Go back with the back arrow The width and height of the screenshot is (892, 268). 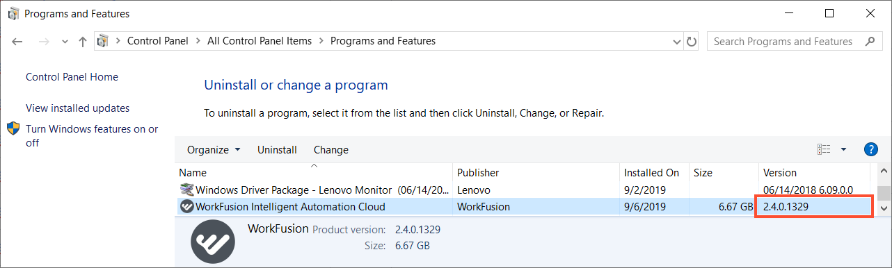click(x=18, y=42)
